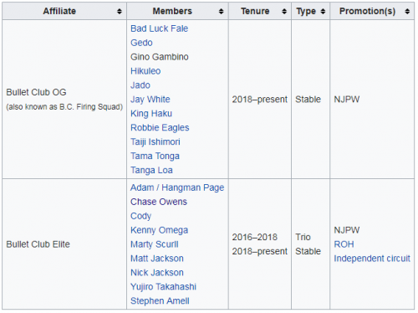The width and height of the screenshot is (418, 313).
Task: Follow the Marty Scurll link
Action: click(x=155, y=244)
